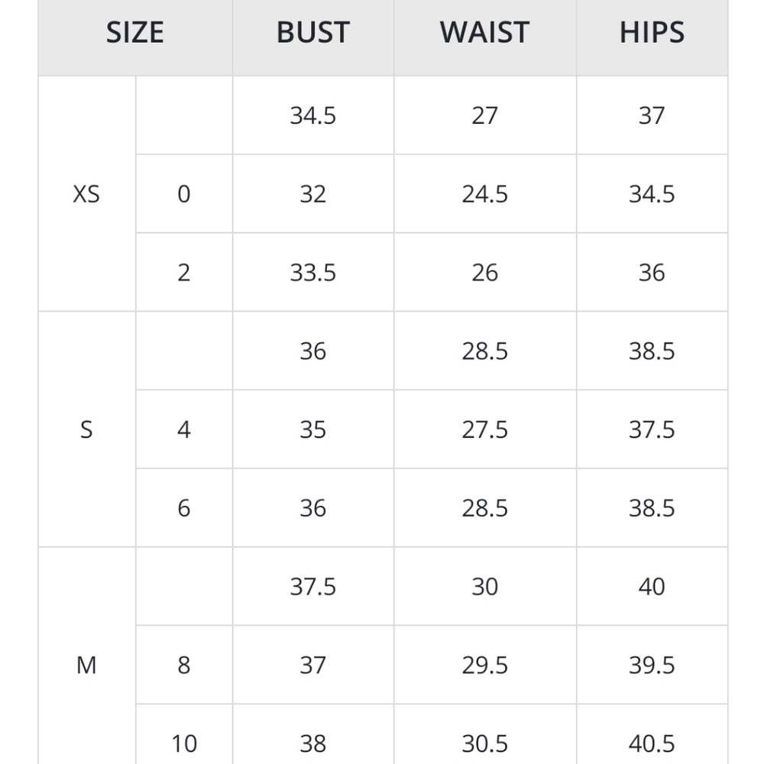Select the numeric size 6 cell
The image size is (764, 764).
(x=183, y=508)
